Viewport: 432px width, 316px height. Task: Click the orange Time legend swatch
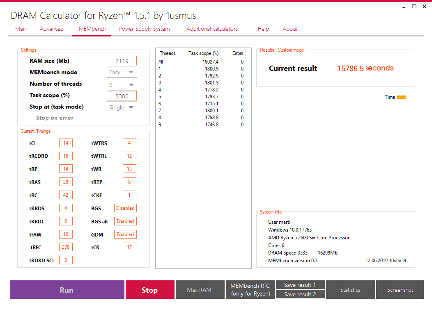coord(401,97)
